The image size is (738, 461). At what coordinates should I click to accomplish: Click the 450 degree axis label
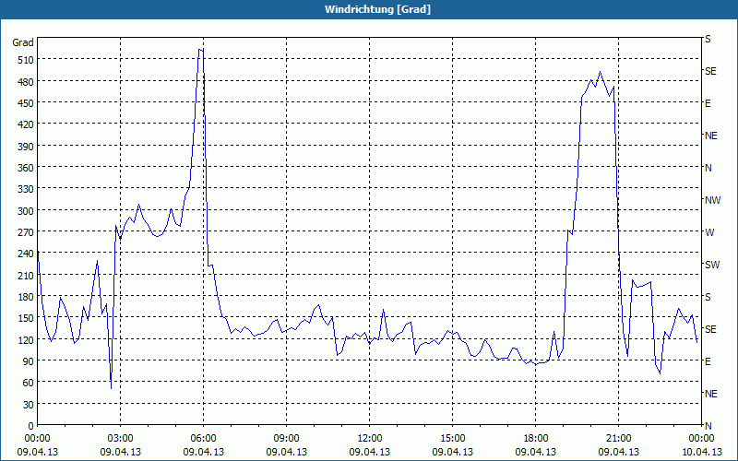click(x=26, y=103)
